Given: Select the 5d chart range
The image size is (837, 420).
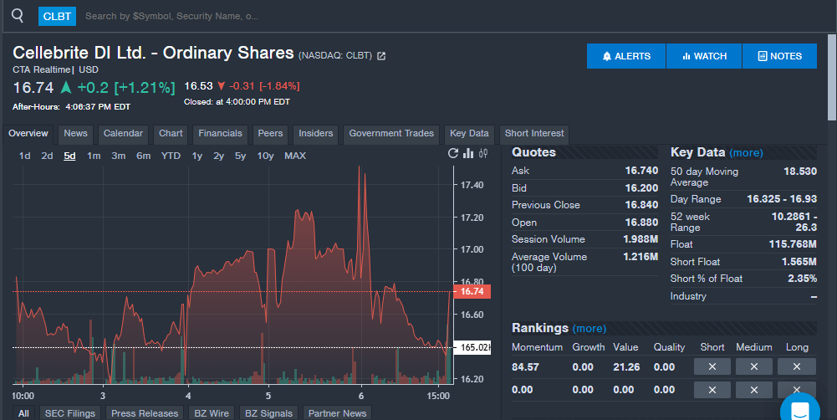Looking at the screenshot, I should [x=69, y=156].
